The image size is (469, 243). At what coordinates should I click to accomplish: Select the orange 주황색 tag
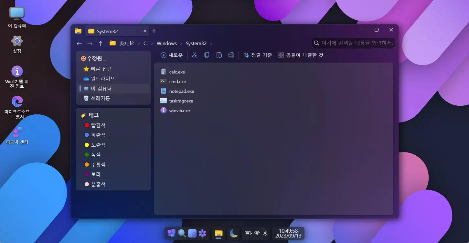tap(113, 164)
